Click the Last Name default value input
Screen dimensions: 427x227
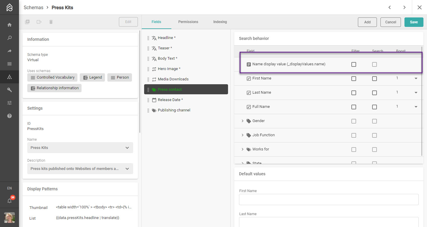(329, 222)
